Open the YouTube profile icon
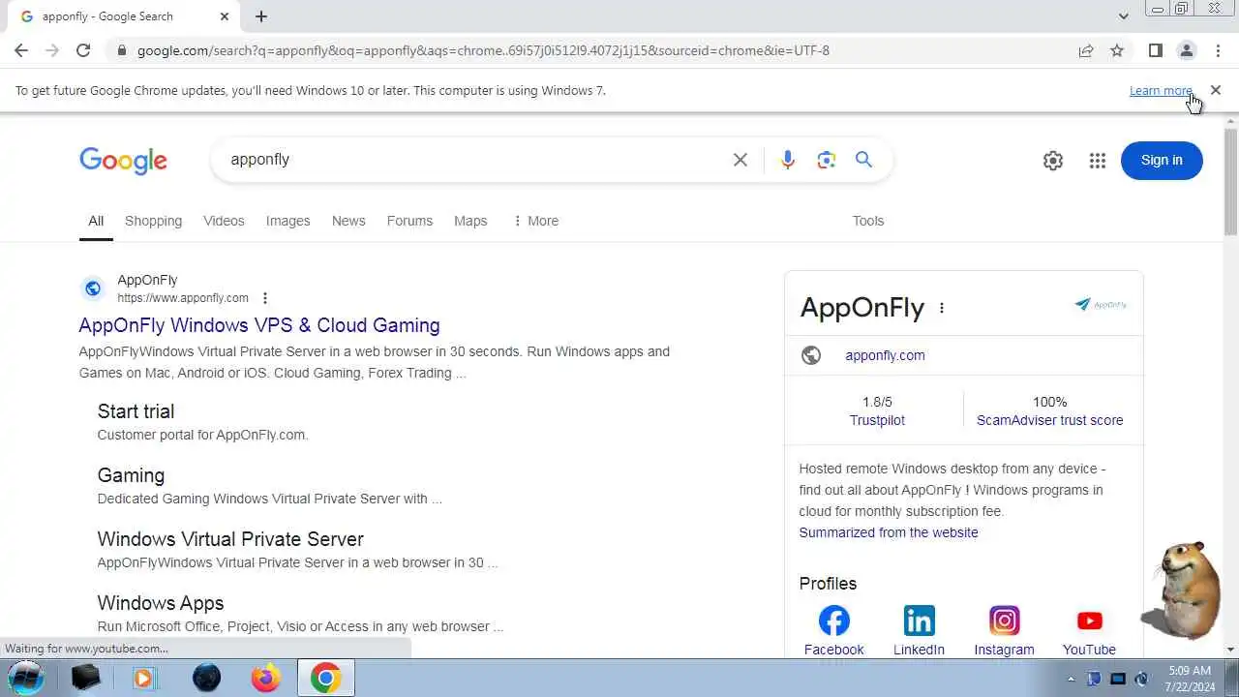This screenshot has height=697, width=1239. click(1090, 621)
